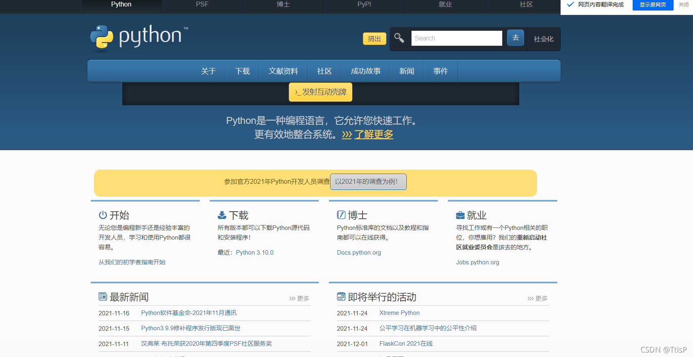Click the 以2021年的调查为例! survey button
Viewport: 693px width, 357px height.
click(368, 182)
